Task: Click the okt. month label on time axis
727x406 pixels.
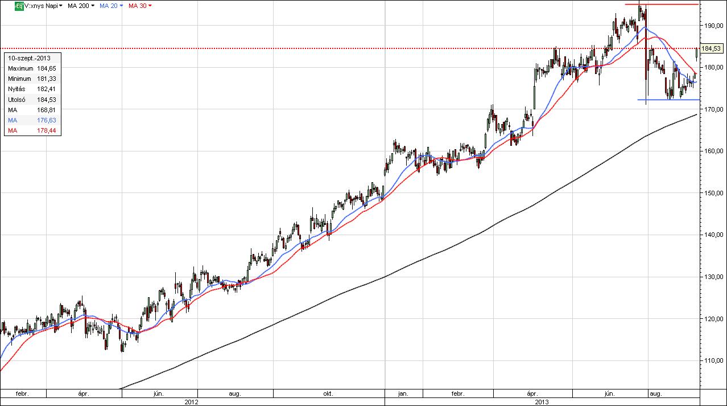Action: pos(328,393)
